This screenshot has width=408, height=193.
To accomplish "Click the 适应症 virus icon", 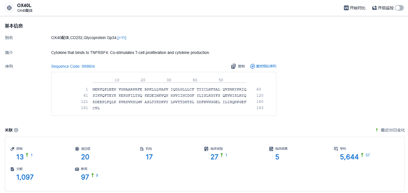I will point(77,149).
